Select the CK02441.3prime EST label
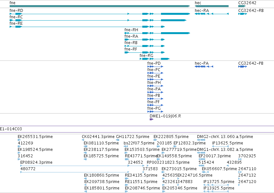 point(98,137)
